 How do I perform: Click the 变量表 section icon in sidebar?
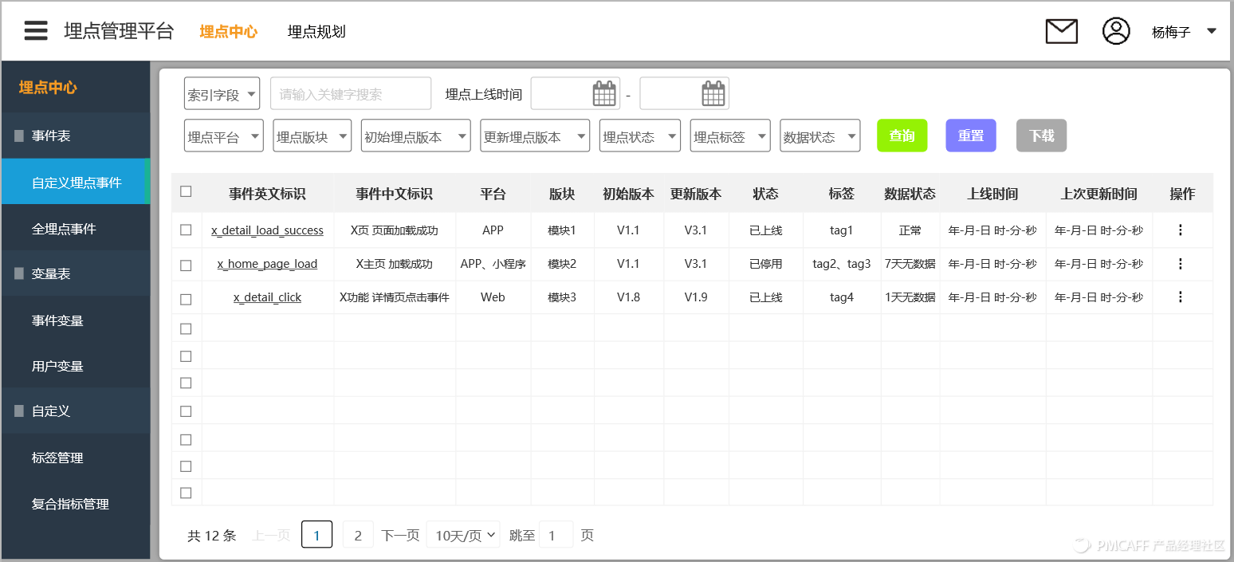[x=19, y=273]
